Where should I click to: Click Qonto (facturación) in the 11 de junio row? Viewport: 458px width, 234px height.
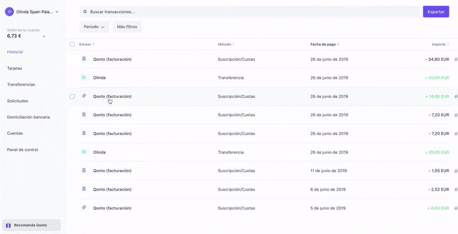pyautogui.click(x=112, y=170)
